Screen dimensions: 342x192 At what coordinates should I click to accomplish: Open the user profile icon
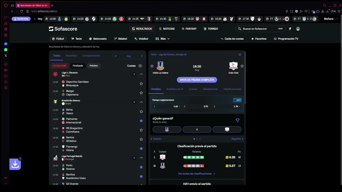[298, 29]
